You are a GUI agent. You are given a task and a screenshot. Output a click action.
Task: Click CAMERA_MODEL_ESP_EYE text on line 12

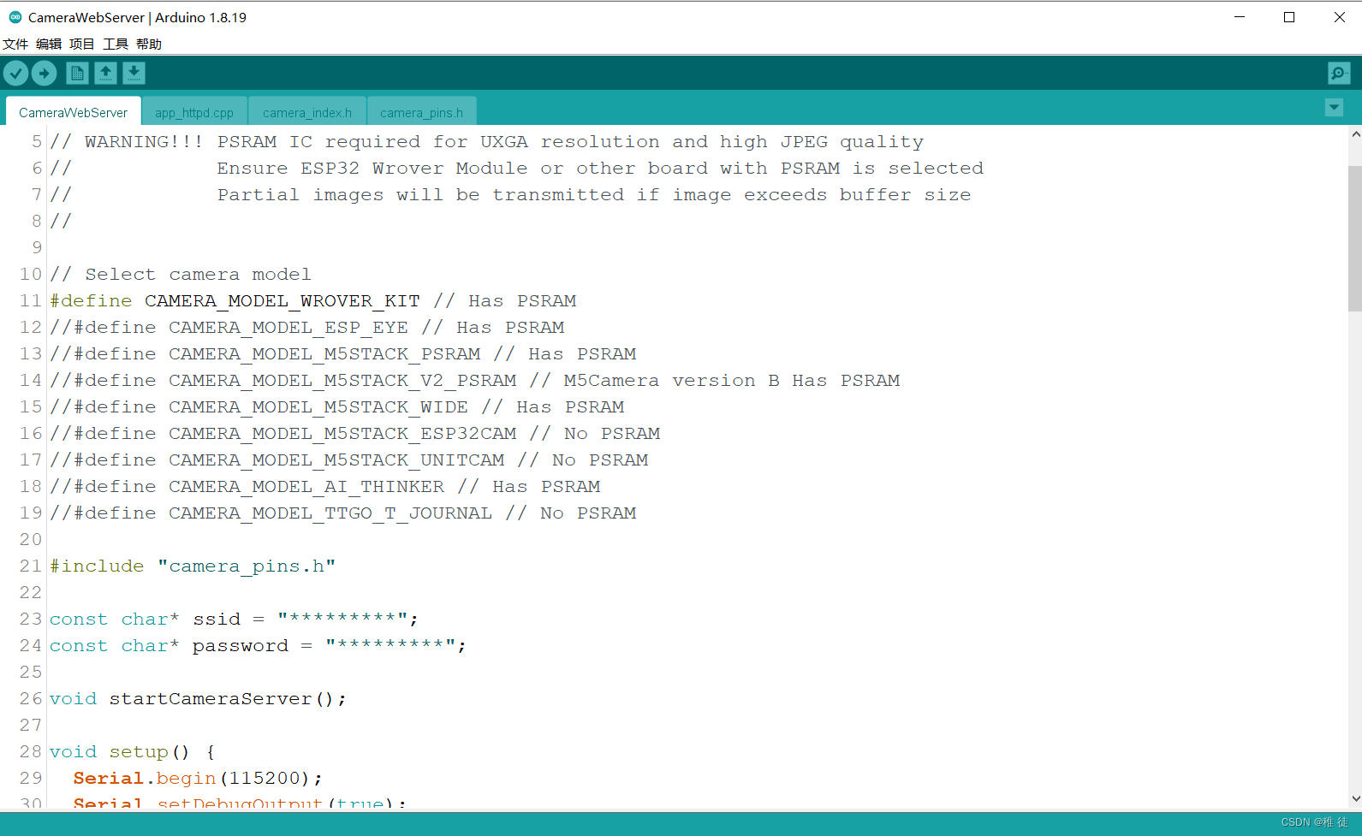pos(288,328)
